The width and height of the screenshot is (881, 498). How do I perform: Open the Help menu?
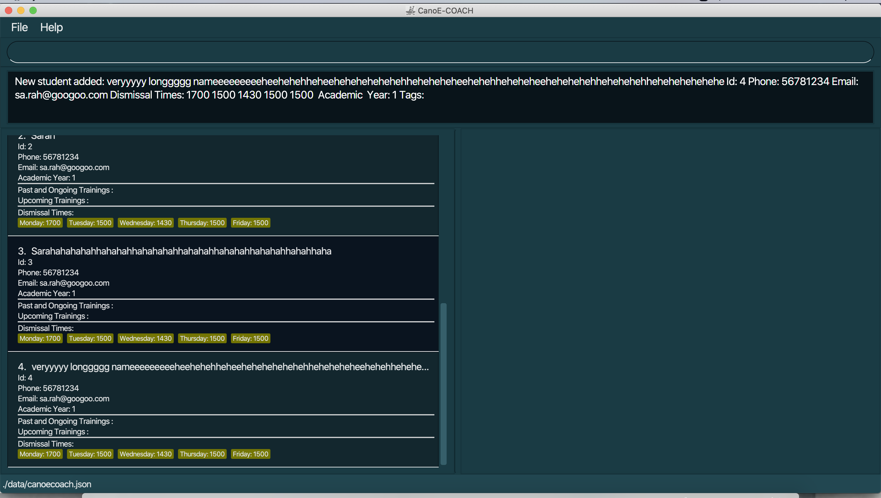pos(51,27)
